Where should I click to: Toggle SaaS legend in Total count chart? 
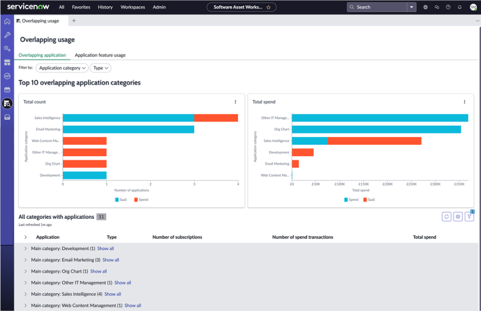pos(121,199)
